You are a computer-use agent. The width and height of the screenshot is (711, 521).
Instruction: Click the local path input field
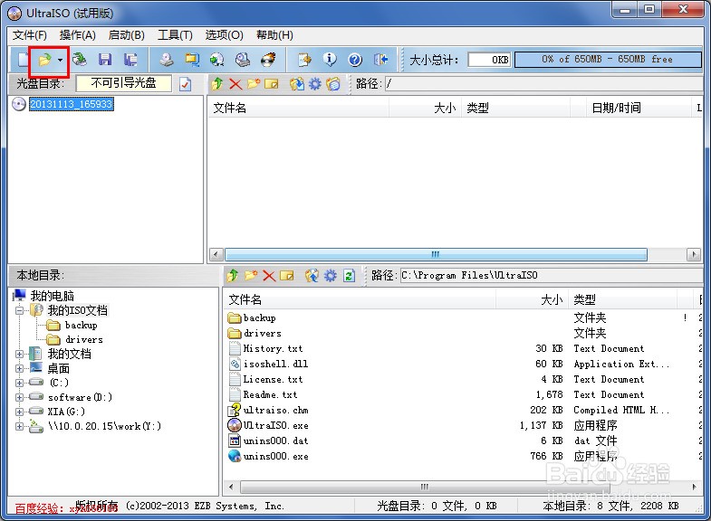(543, 275)
